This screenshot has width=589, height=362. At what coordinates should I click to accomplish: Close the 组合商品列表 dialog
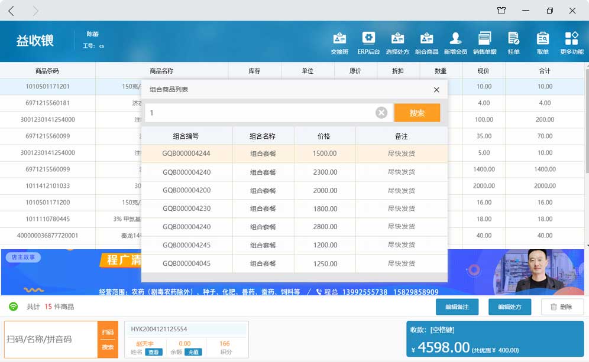coord(436,90)
